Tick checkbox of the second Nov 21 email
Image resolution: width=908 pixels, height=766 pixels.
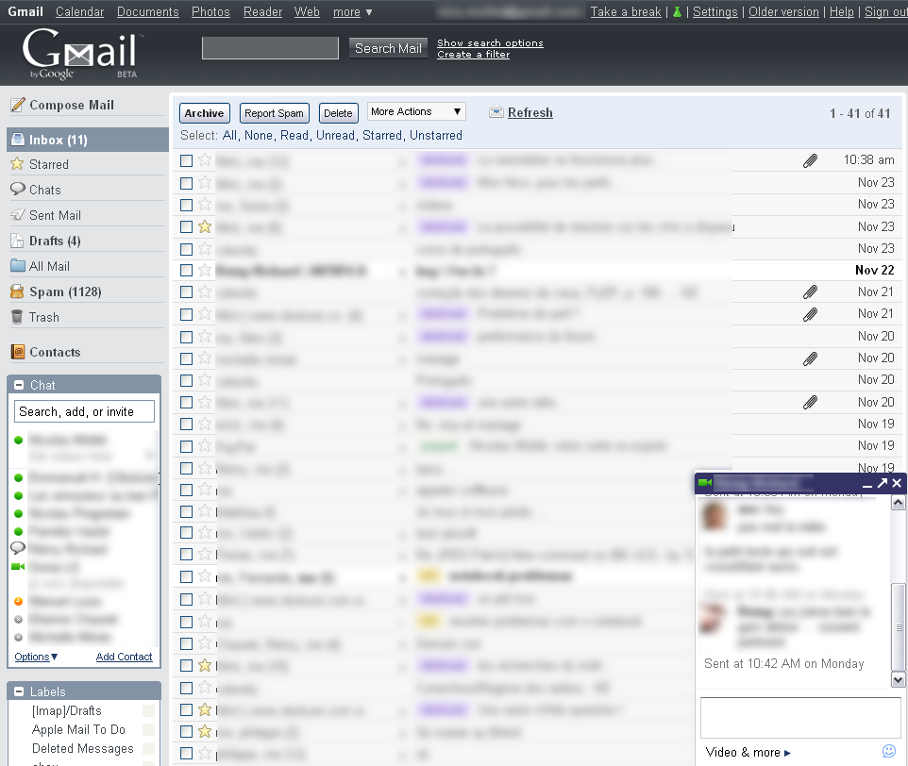point(187,315)
